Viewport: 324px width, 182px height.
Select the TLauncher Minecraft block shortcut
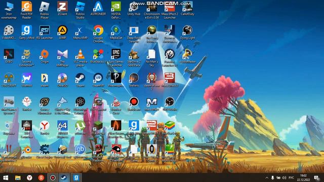(98, 127)
